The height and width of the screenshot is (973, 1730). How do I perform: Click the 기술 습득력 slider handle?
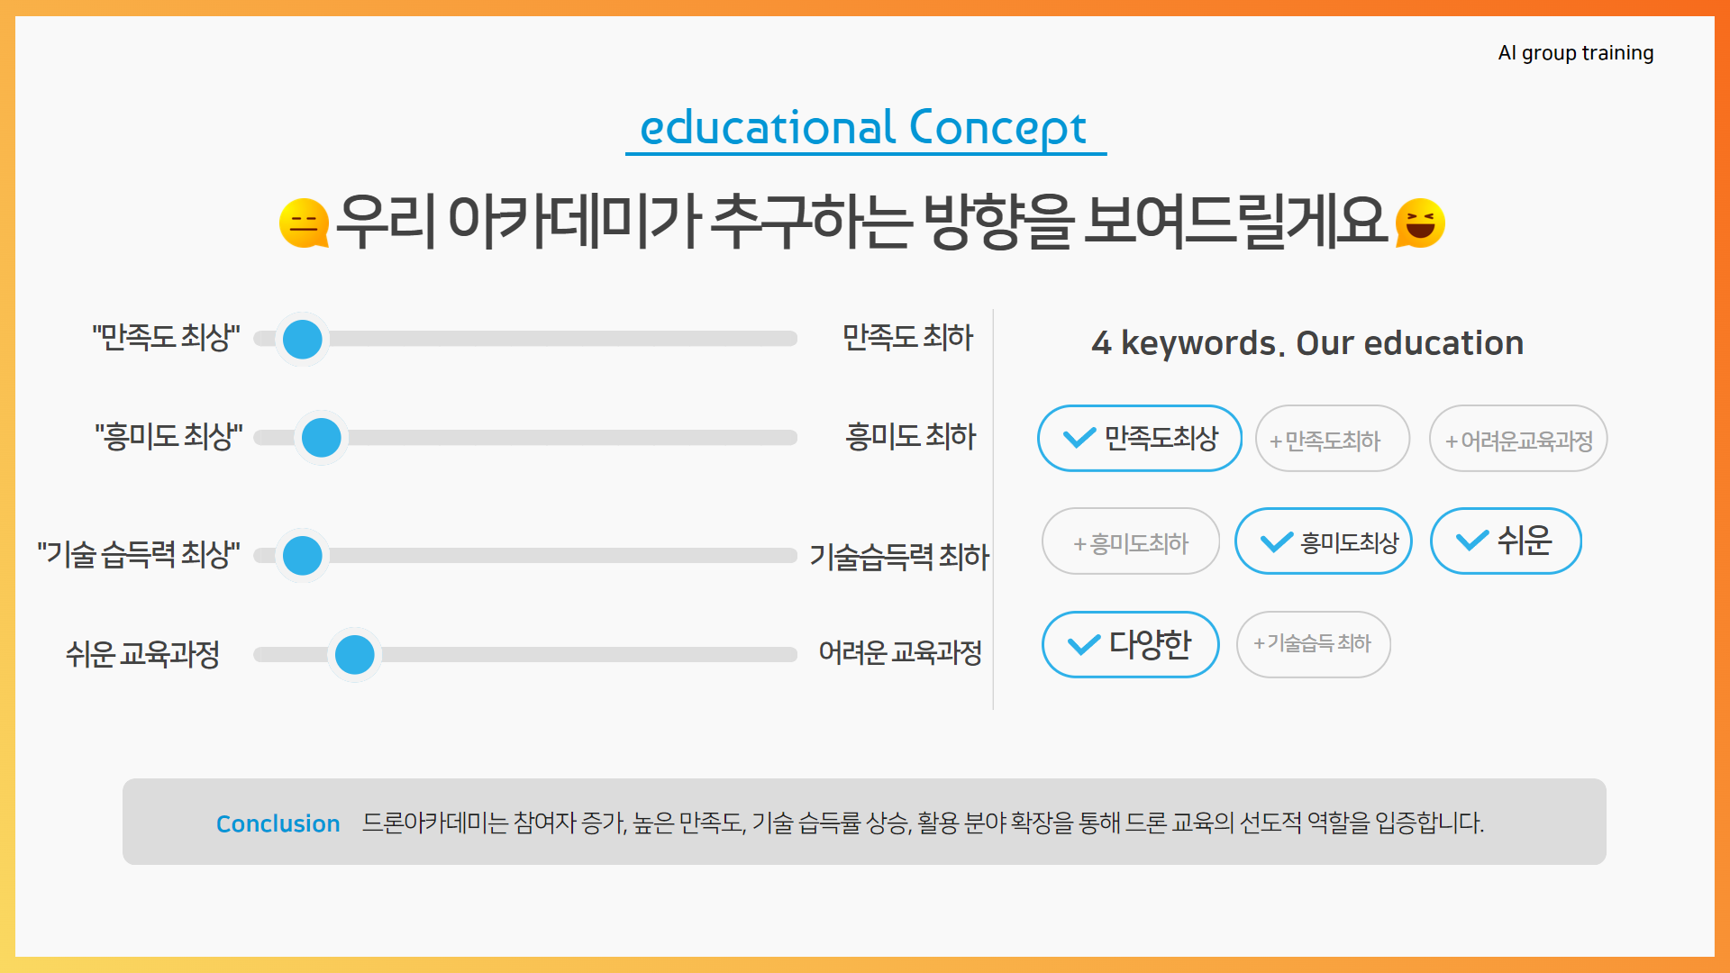click(x=303, y=556)
